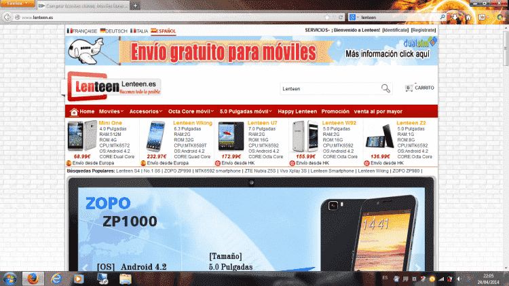Click popular search ZTE Nubia Z5S

(x=260, y=171)
